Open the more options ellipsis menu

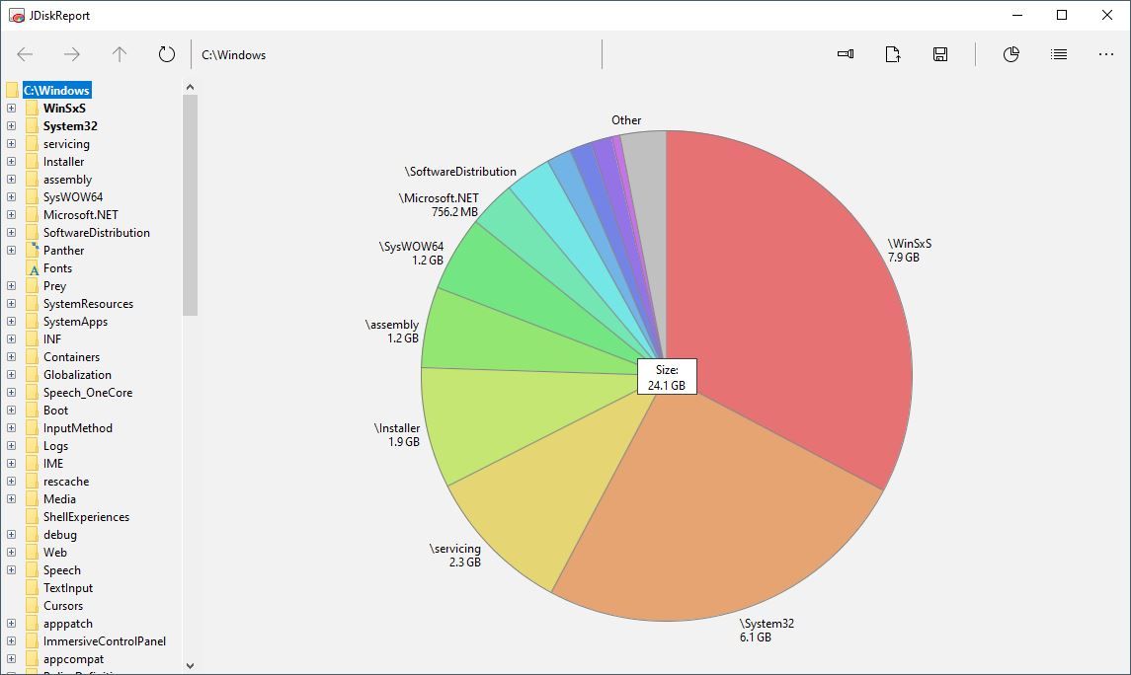[1106, 54]
